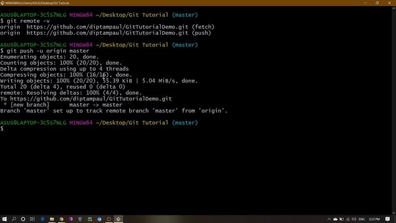Open the taskbar search magnifier
The image size is (396, 223).
coord(14,219)
